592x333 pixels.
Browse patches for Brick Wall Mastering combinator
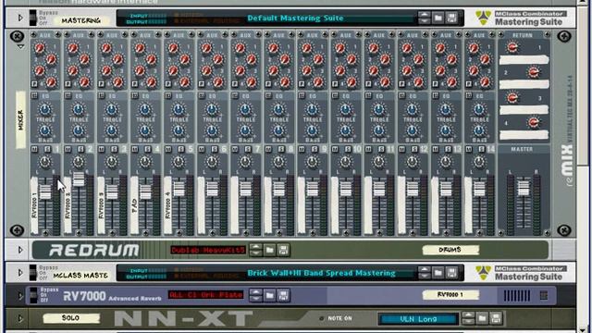coord(438,273)
